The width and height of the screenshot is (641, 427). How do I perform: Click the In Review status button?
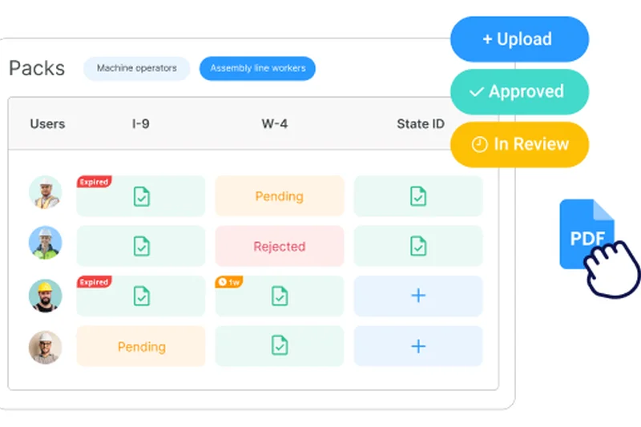(519, 144)
